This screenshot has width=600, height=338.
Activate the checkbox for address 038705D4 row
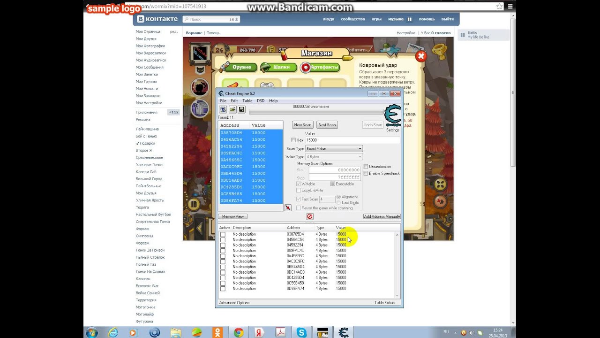click(x=223, y=234)
